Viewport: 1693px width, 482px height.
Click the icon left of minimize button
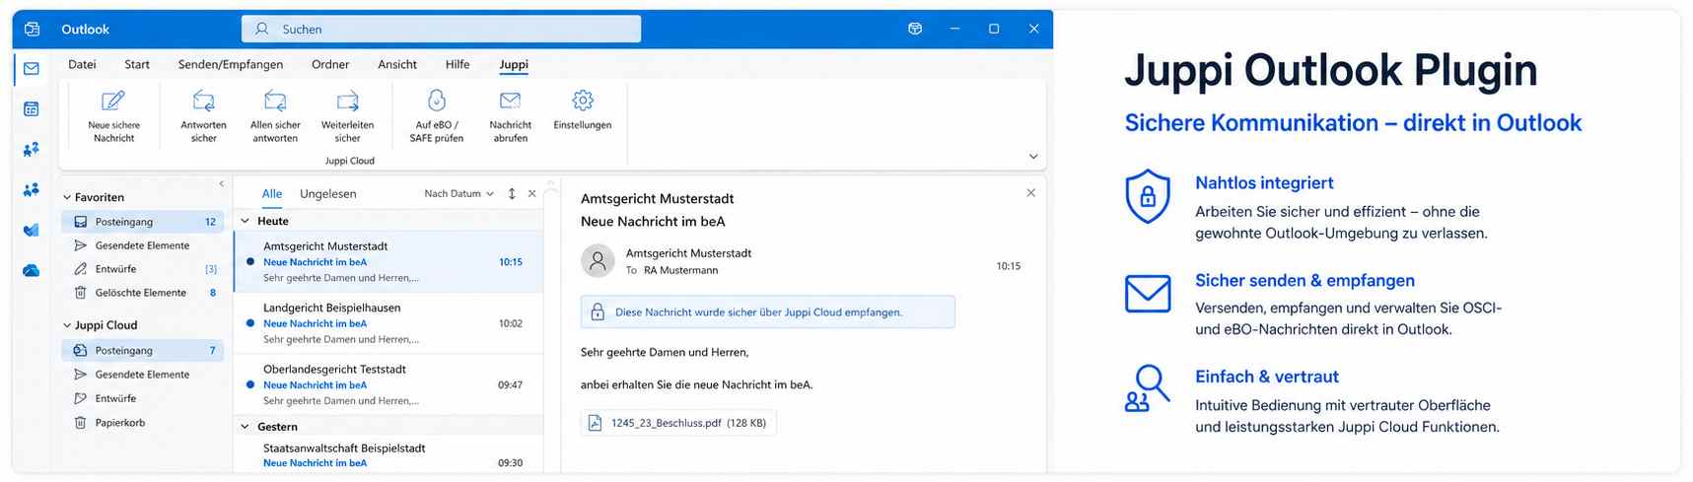[x=915, y=29]
